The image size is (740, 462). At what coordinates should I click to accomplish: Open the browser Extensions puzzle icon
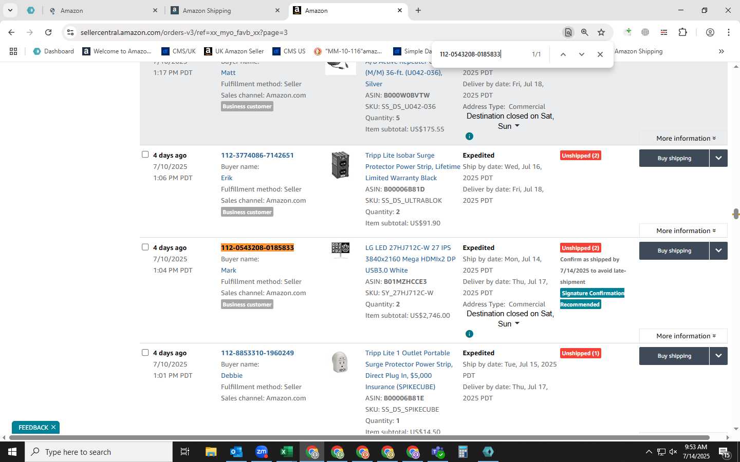pos(682,32)
